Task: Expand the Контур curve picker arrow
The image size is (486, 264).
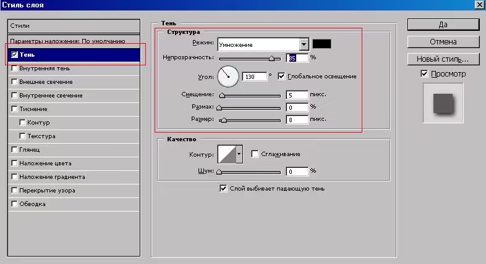Action: tap(239, 154)
